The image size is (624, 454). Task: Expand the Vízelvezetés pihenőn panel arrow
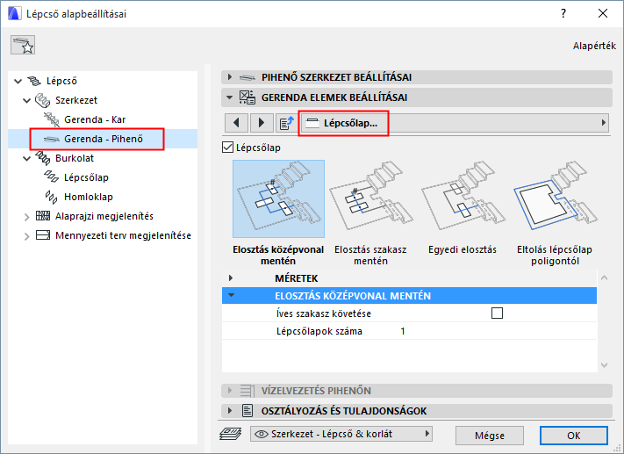229,390
